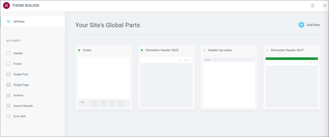Click the Error 404 icon
The image size is (329, 137).
click(9, 116)
